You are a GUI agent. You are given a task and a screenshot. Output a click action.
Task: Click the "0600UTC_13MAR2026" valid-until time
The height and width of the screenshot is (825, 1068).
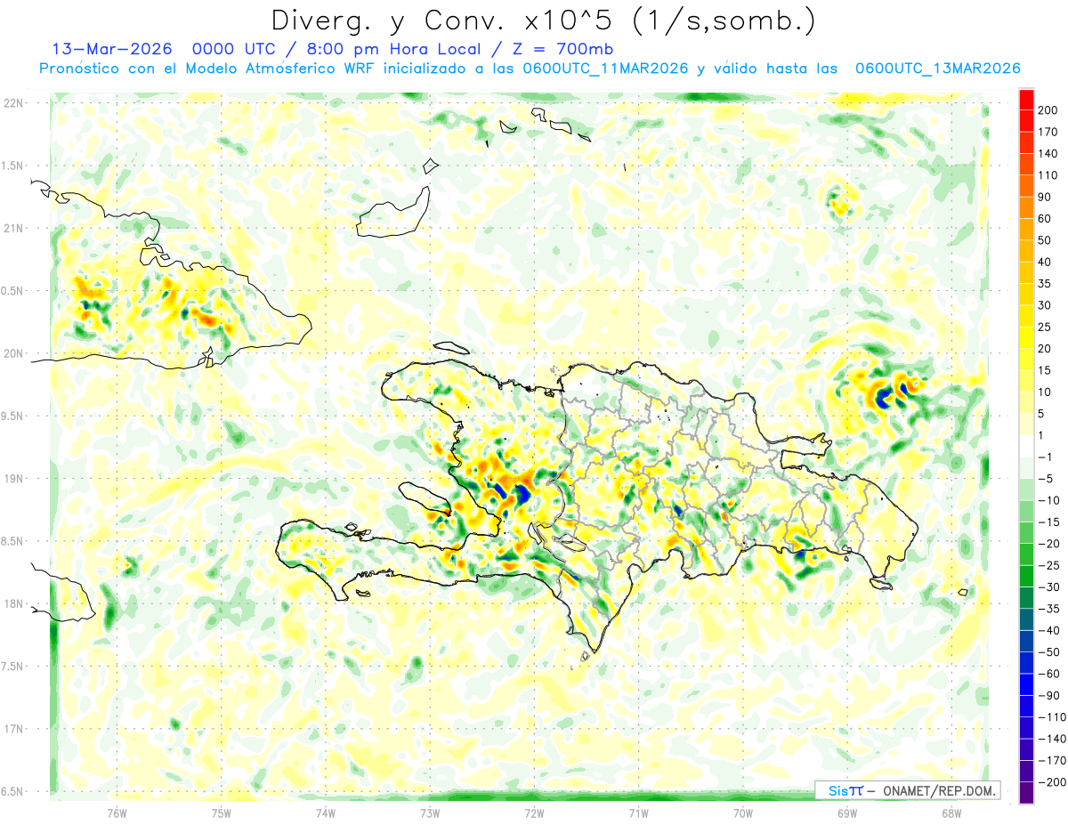[937, 69]
